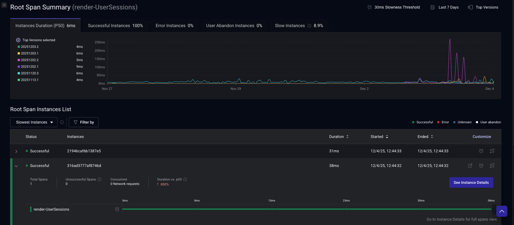Click the clock icon beside render-UserSessions span

tap(117, 209)
